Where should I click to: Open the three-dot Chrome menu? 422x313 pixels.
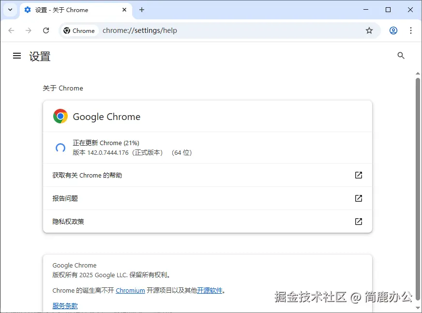[x=411, y=30]
